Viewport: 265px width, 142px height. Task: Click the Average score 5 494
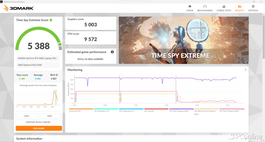click(x=38, y=79)
